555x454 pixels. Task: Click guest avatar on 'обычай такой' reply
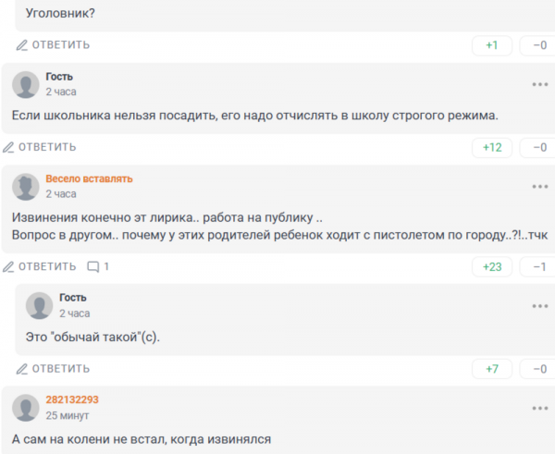tap(40, 306)
